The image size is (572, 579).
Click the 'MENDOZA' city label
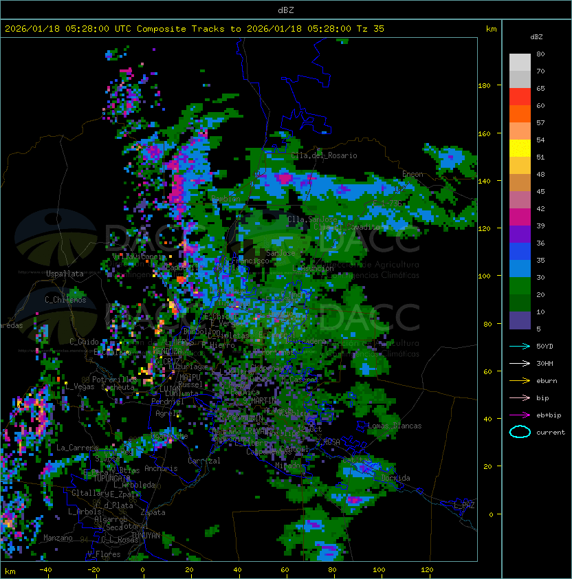[x=167, y=351]
